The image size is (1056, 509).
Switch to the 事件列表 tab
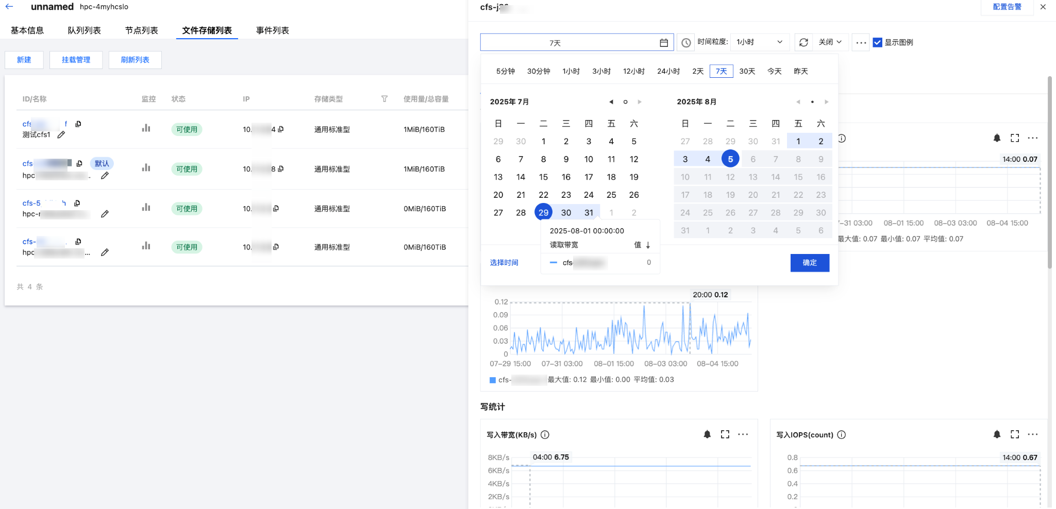(272, 30)
